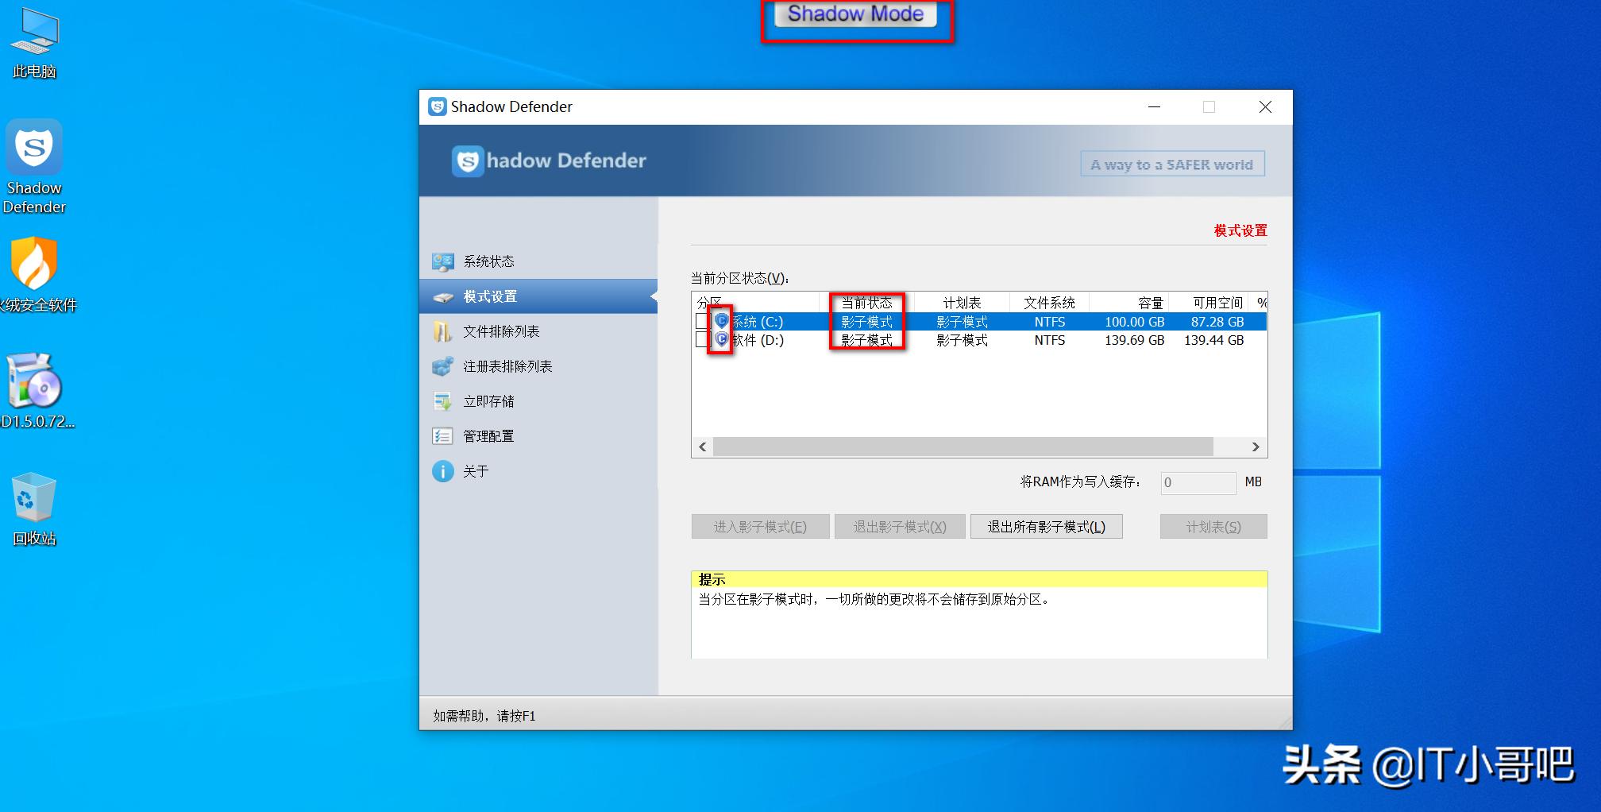
Task: Click the disk icon beside 系统 (C:)
Action: tap(721, 321)
